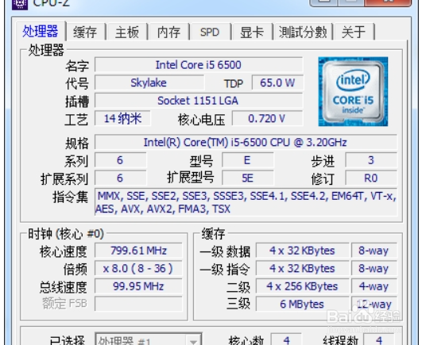This screenshot has height=345, width=426.
Task: Click the TDP value 65.0 W
Action: pos(277,82)
